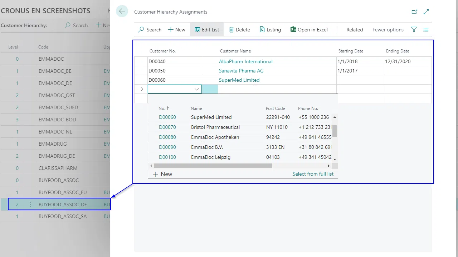This screenshot has width=458, height=257.
Task: Open AlbaPharm International customer link
Action: (x=246, y=61)
